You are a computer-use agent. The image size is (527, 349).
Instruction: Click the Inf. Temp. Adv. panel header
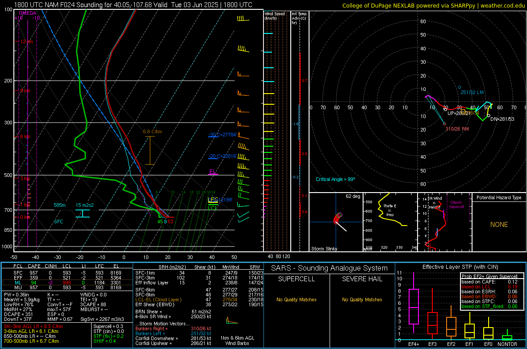[299, 18]
